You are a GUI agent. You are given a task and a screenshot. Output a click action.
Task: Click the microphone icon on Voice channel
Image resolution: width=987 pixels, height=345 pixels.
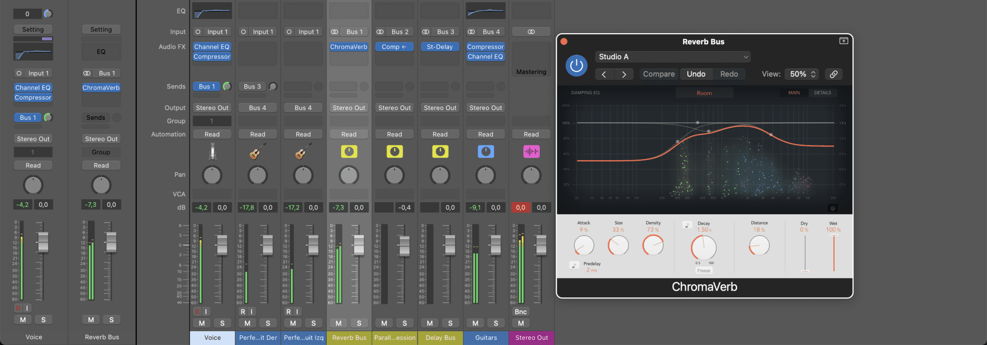212,152
